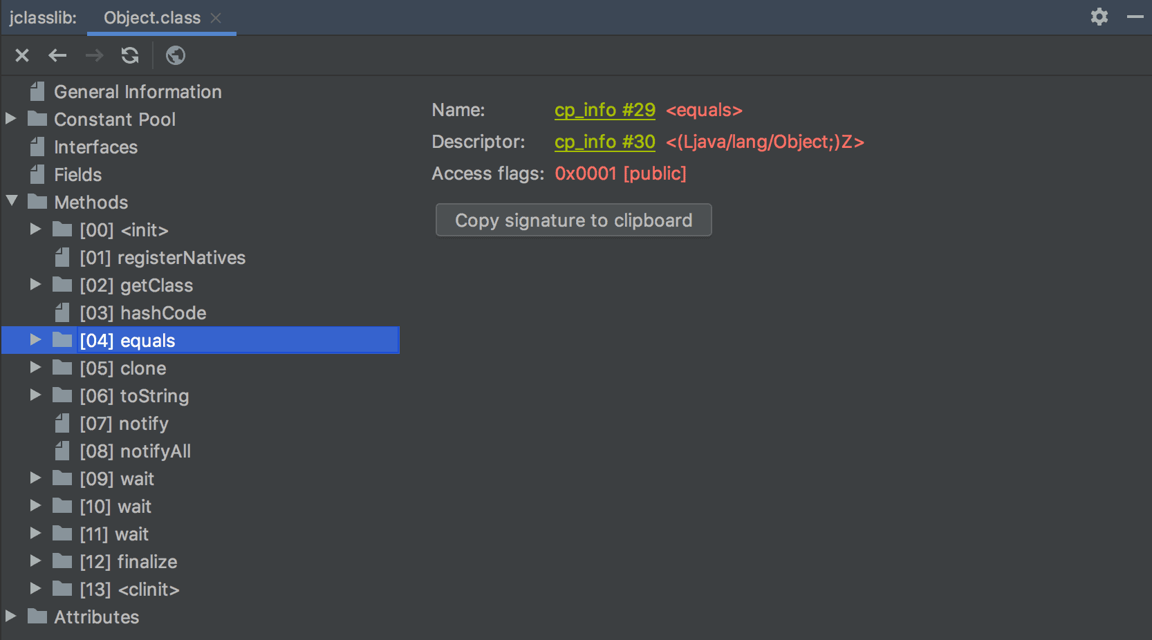Close the file with the X toolbar icon
Viewport: 1152px width, 640px height.
click(21, 55)
